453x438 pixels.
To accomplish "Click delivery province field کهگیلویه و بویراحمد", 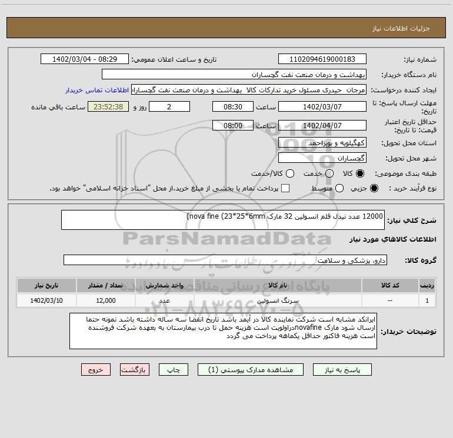I will (322, 142).
